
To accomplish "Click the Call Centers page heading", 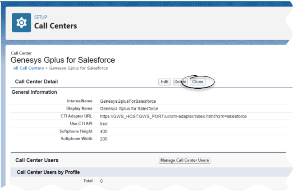I will (55, 26).
